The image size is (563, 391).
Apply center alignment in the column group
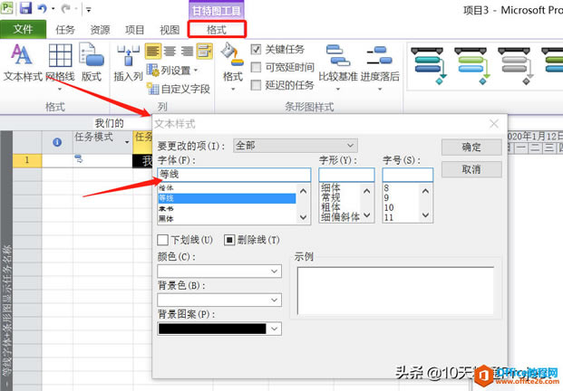click(x=170, y=52)
